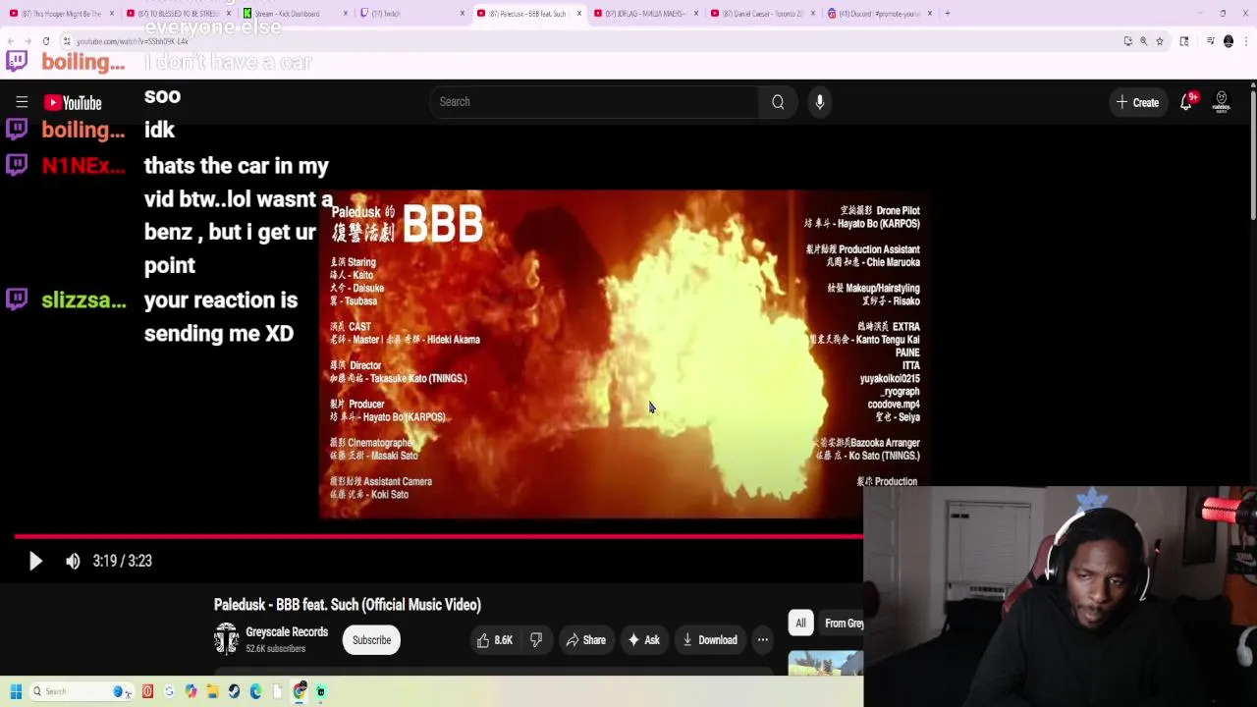Click the taskbar Search box
The width and height of the screenshot is (1257, 707).
82,691
